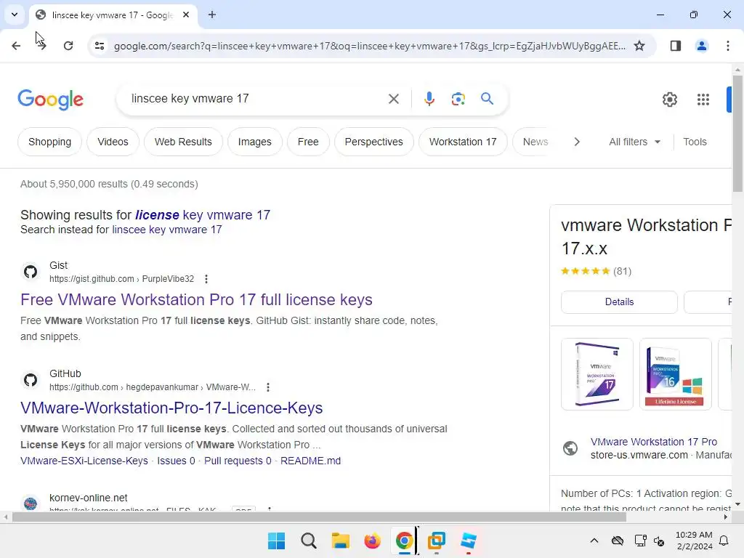Bookmark this page with the star icon
The image size is (744, 558).
click(639, 46)
